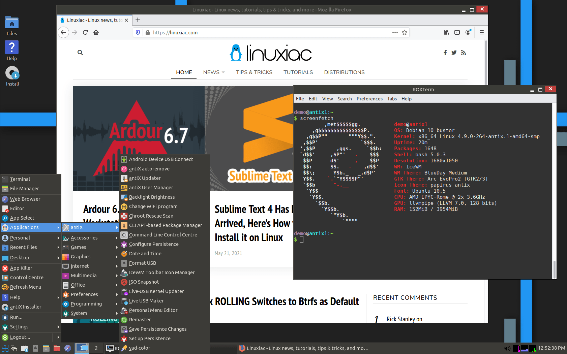The width and height of the screenshot is (567, 354).
Task: Close the Linuxiac browser tab
Action: coord(126,20)
